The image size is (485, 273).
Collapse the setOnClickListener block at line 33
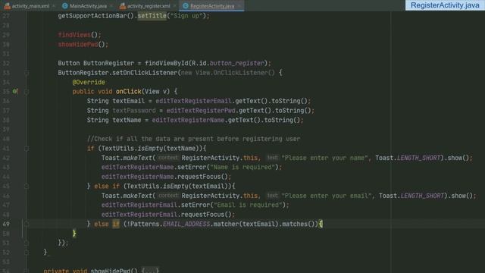click(27, 73)
